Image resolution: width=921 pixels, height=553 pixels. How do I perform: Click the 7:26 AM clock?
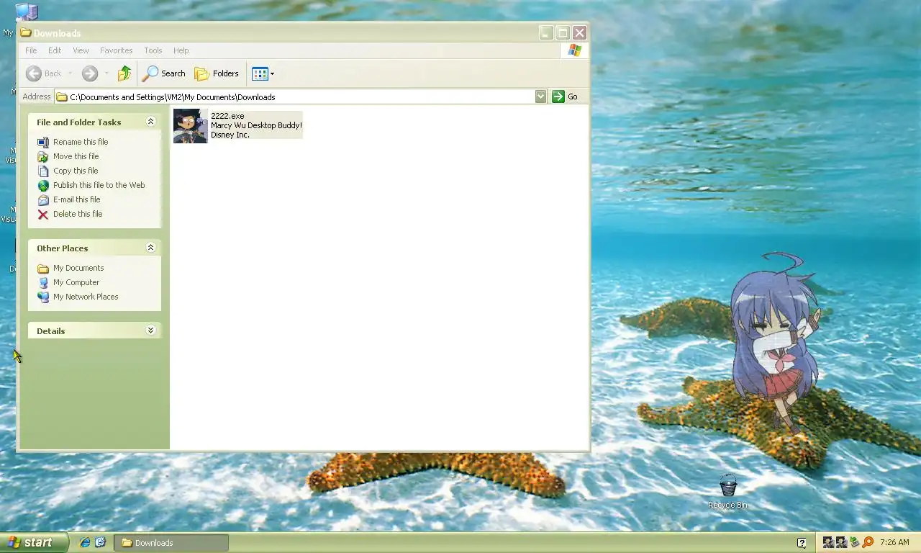click(x=894, y=543)
